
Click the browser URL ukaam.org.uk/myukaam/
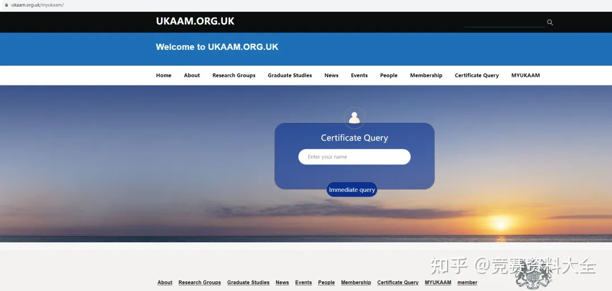(37, 5)
